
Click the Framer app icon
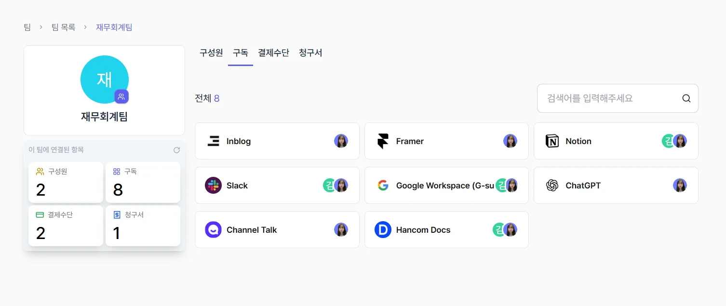pyautogui.click(x=383, y=141)
